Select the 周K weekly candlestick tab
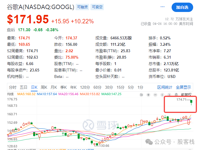The height and width of the screenshot is (150, 201). click(44, 87)
